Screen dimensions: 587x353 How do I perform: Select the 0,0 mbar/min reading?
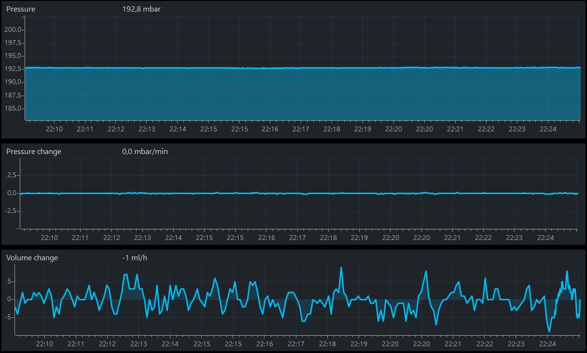(x=145, y=152)
